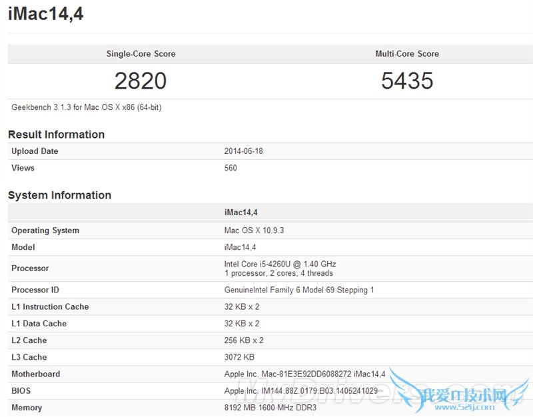The width and height of the screenshot is (533, 417).
Task: Select the Motherboard label
Action: point(36,374)
